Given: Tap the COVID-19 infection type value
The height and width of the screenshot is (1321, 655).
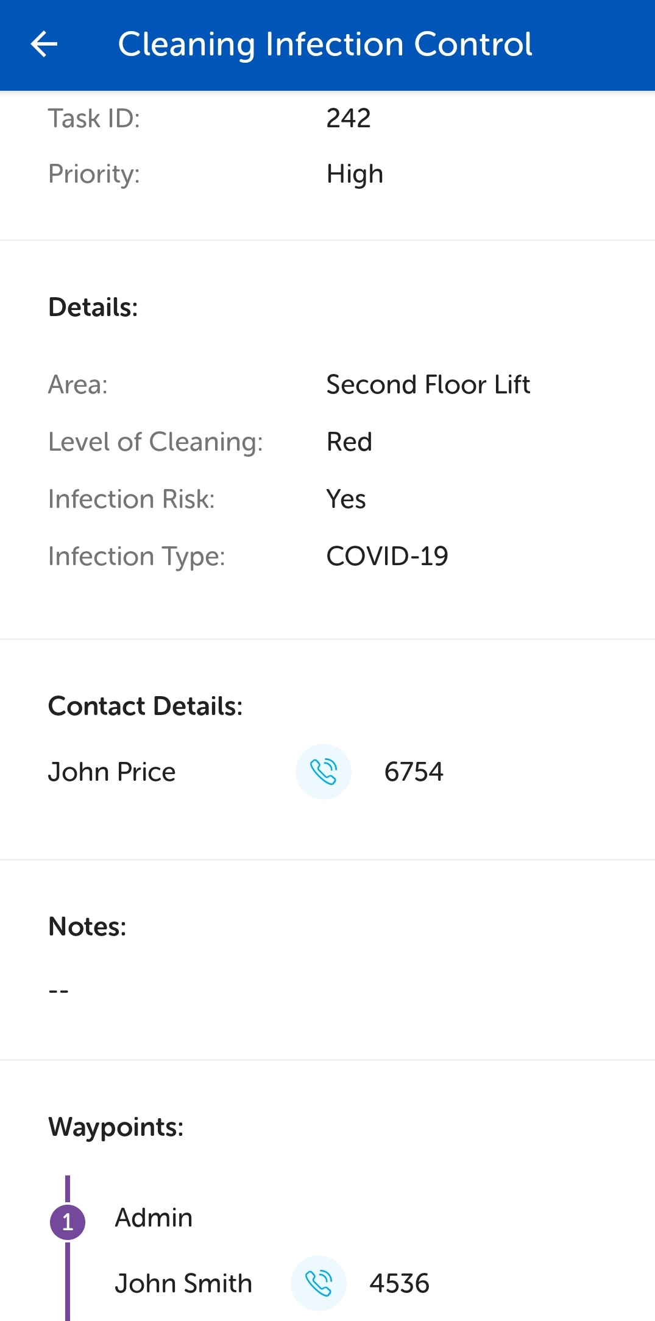Looking at the screenshot, I should (388, 556).
